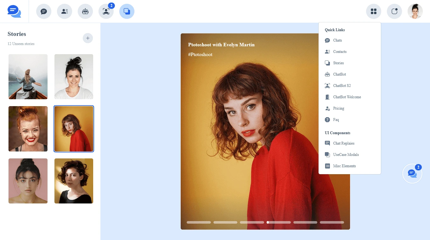
Task: Click the chat app logo
Action: pos(14,11)
